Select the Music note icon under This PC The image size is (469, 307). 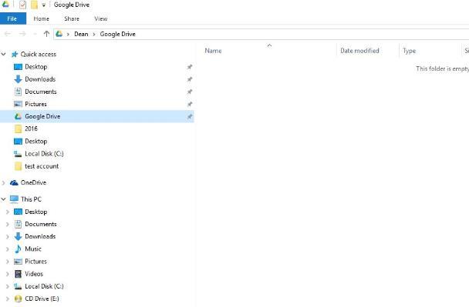[x=18, y=249]
